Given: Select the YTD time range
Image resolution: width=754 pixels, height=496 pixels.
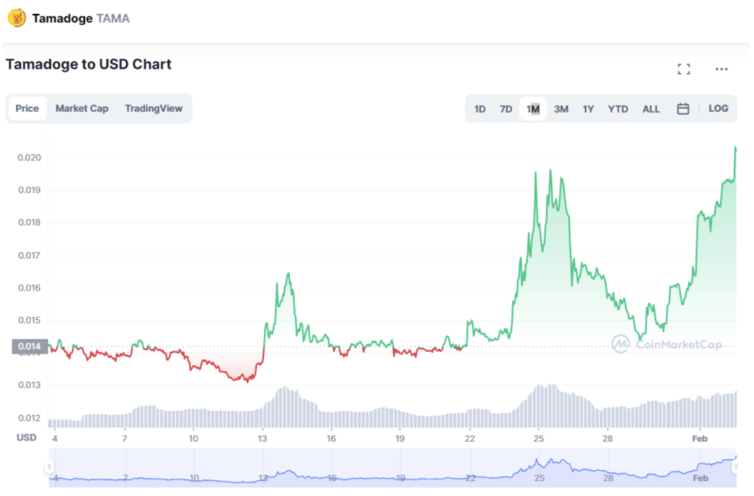Looking at the screenshot, I should pos(618,109).
